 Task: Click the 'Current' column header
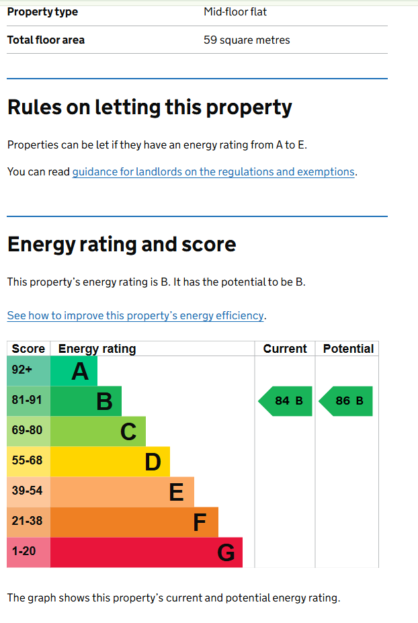[285, 349]
